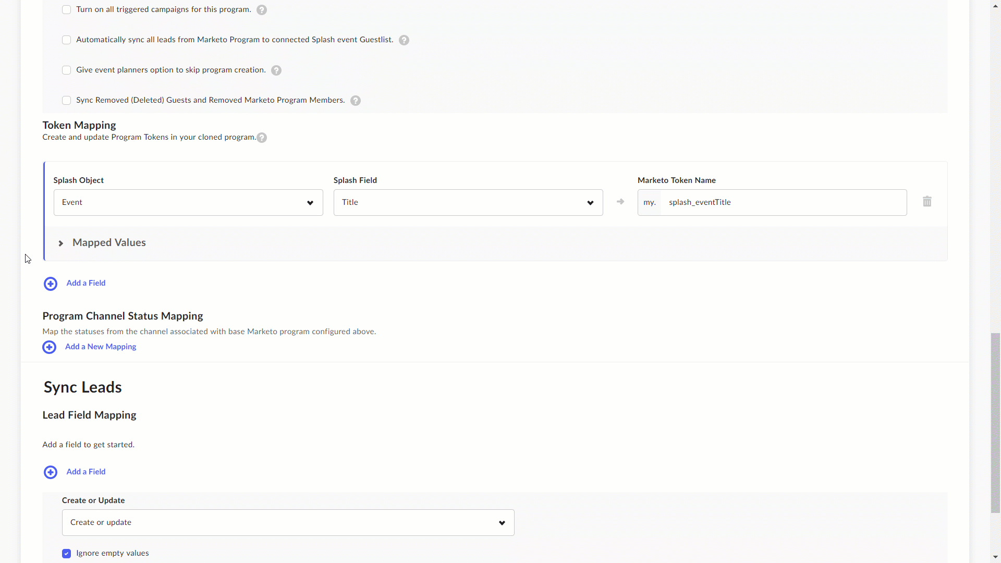
Task: Click the vertical scrollbar thumb
Action: click(995, 423)
